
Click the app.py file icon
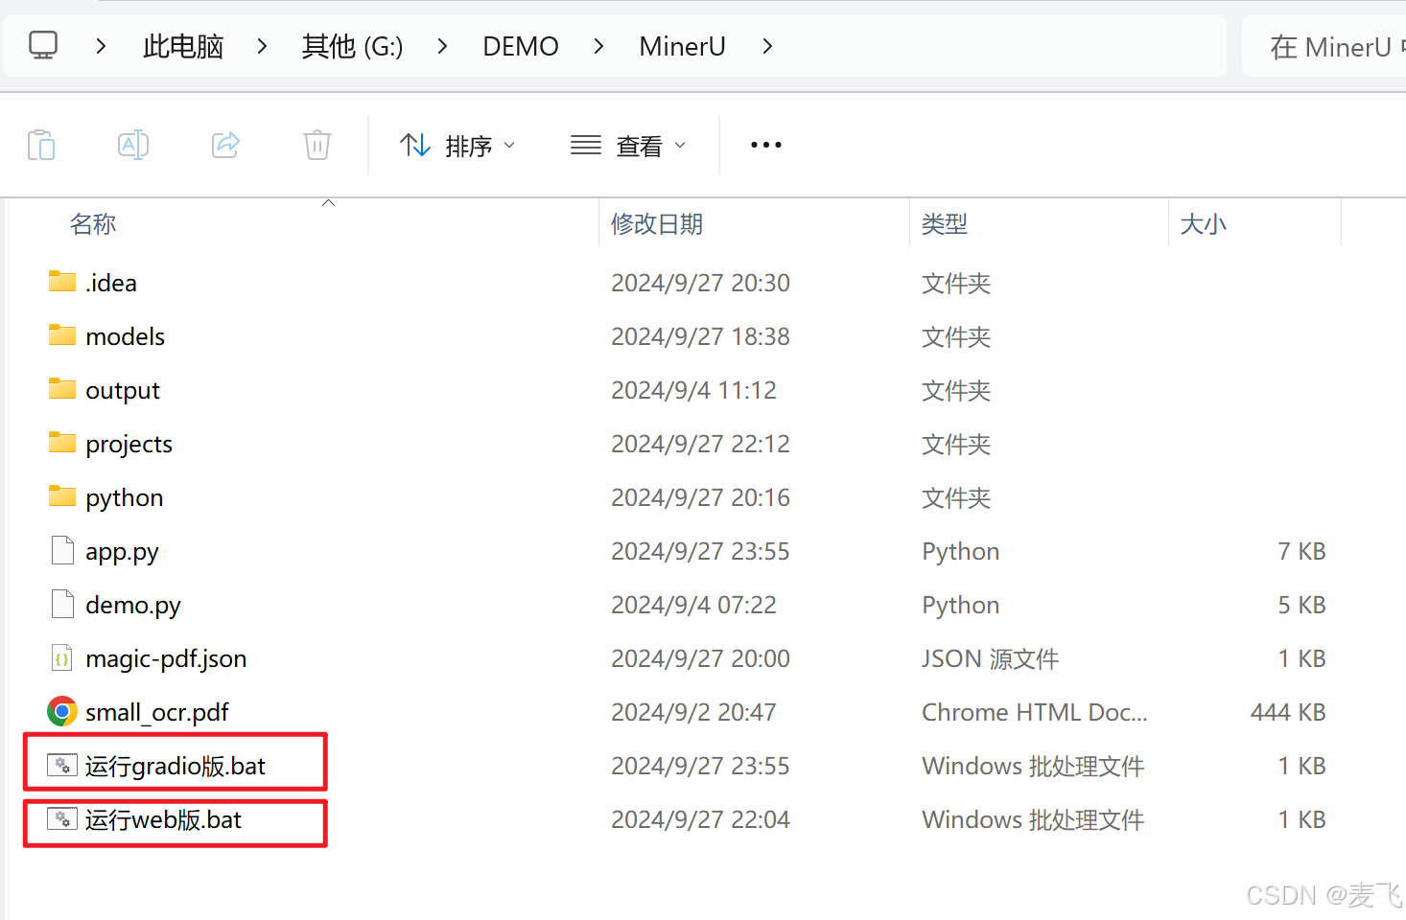[x=62, y=551]
